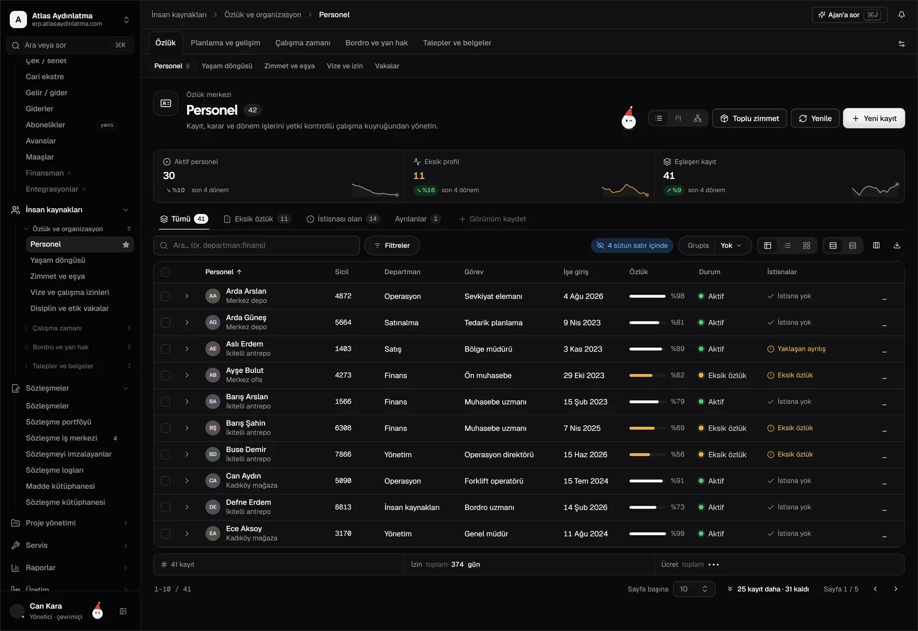Select the card grid view icon
Image resolution: width=918 pixels, height=631 pixels.
point(806,246)
